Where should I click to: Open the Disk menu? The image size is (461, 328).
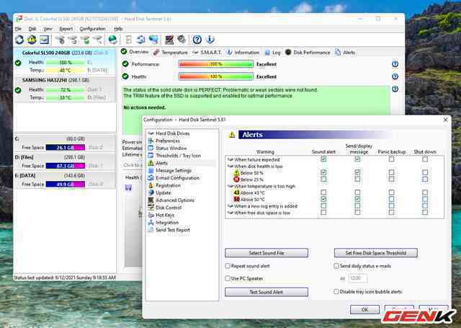[32, 29]
